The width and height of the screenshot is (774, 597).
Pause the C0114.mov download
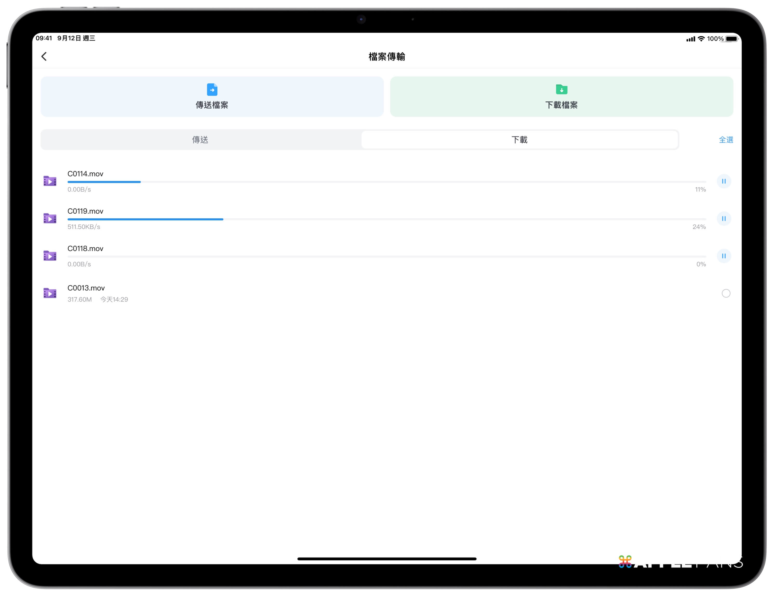pyautogui.click(x=724, y=181)
